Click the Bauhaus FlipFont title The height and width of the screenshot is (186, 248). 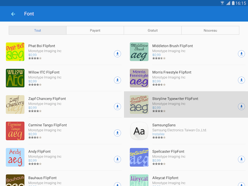tap(43, 178)
